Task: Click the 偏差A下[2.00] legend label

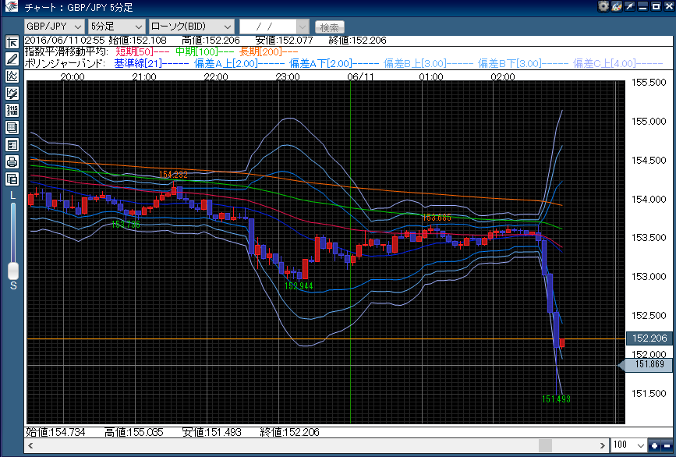Action: (x=333, y=64)
